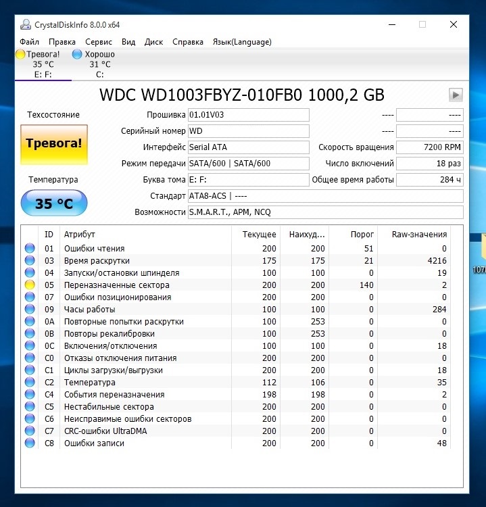
Task: Click status icon for События переназначения
Action: (x=30, y=395)
